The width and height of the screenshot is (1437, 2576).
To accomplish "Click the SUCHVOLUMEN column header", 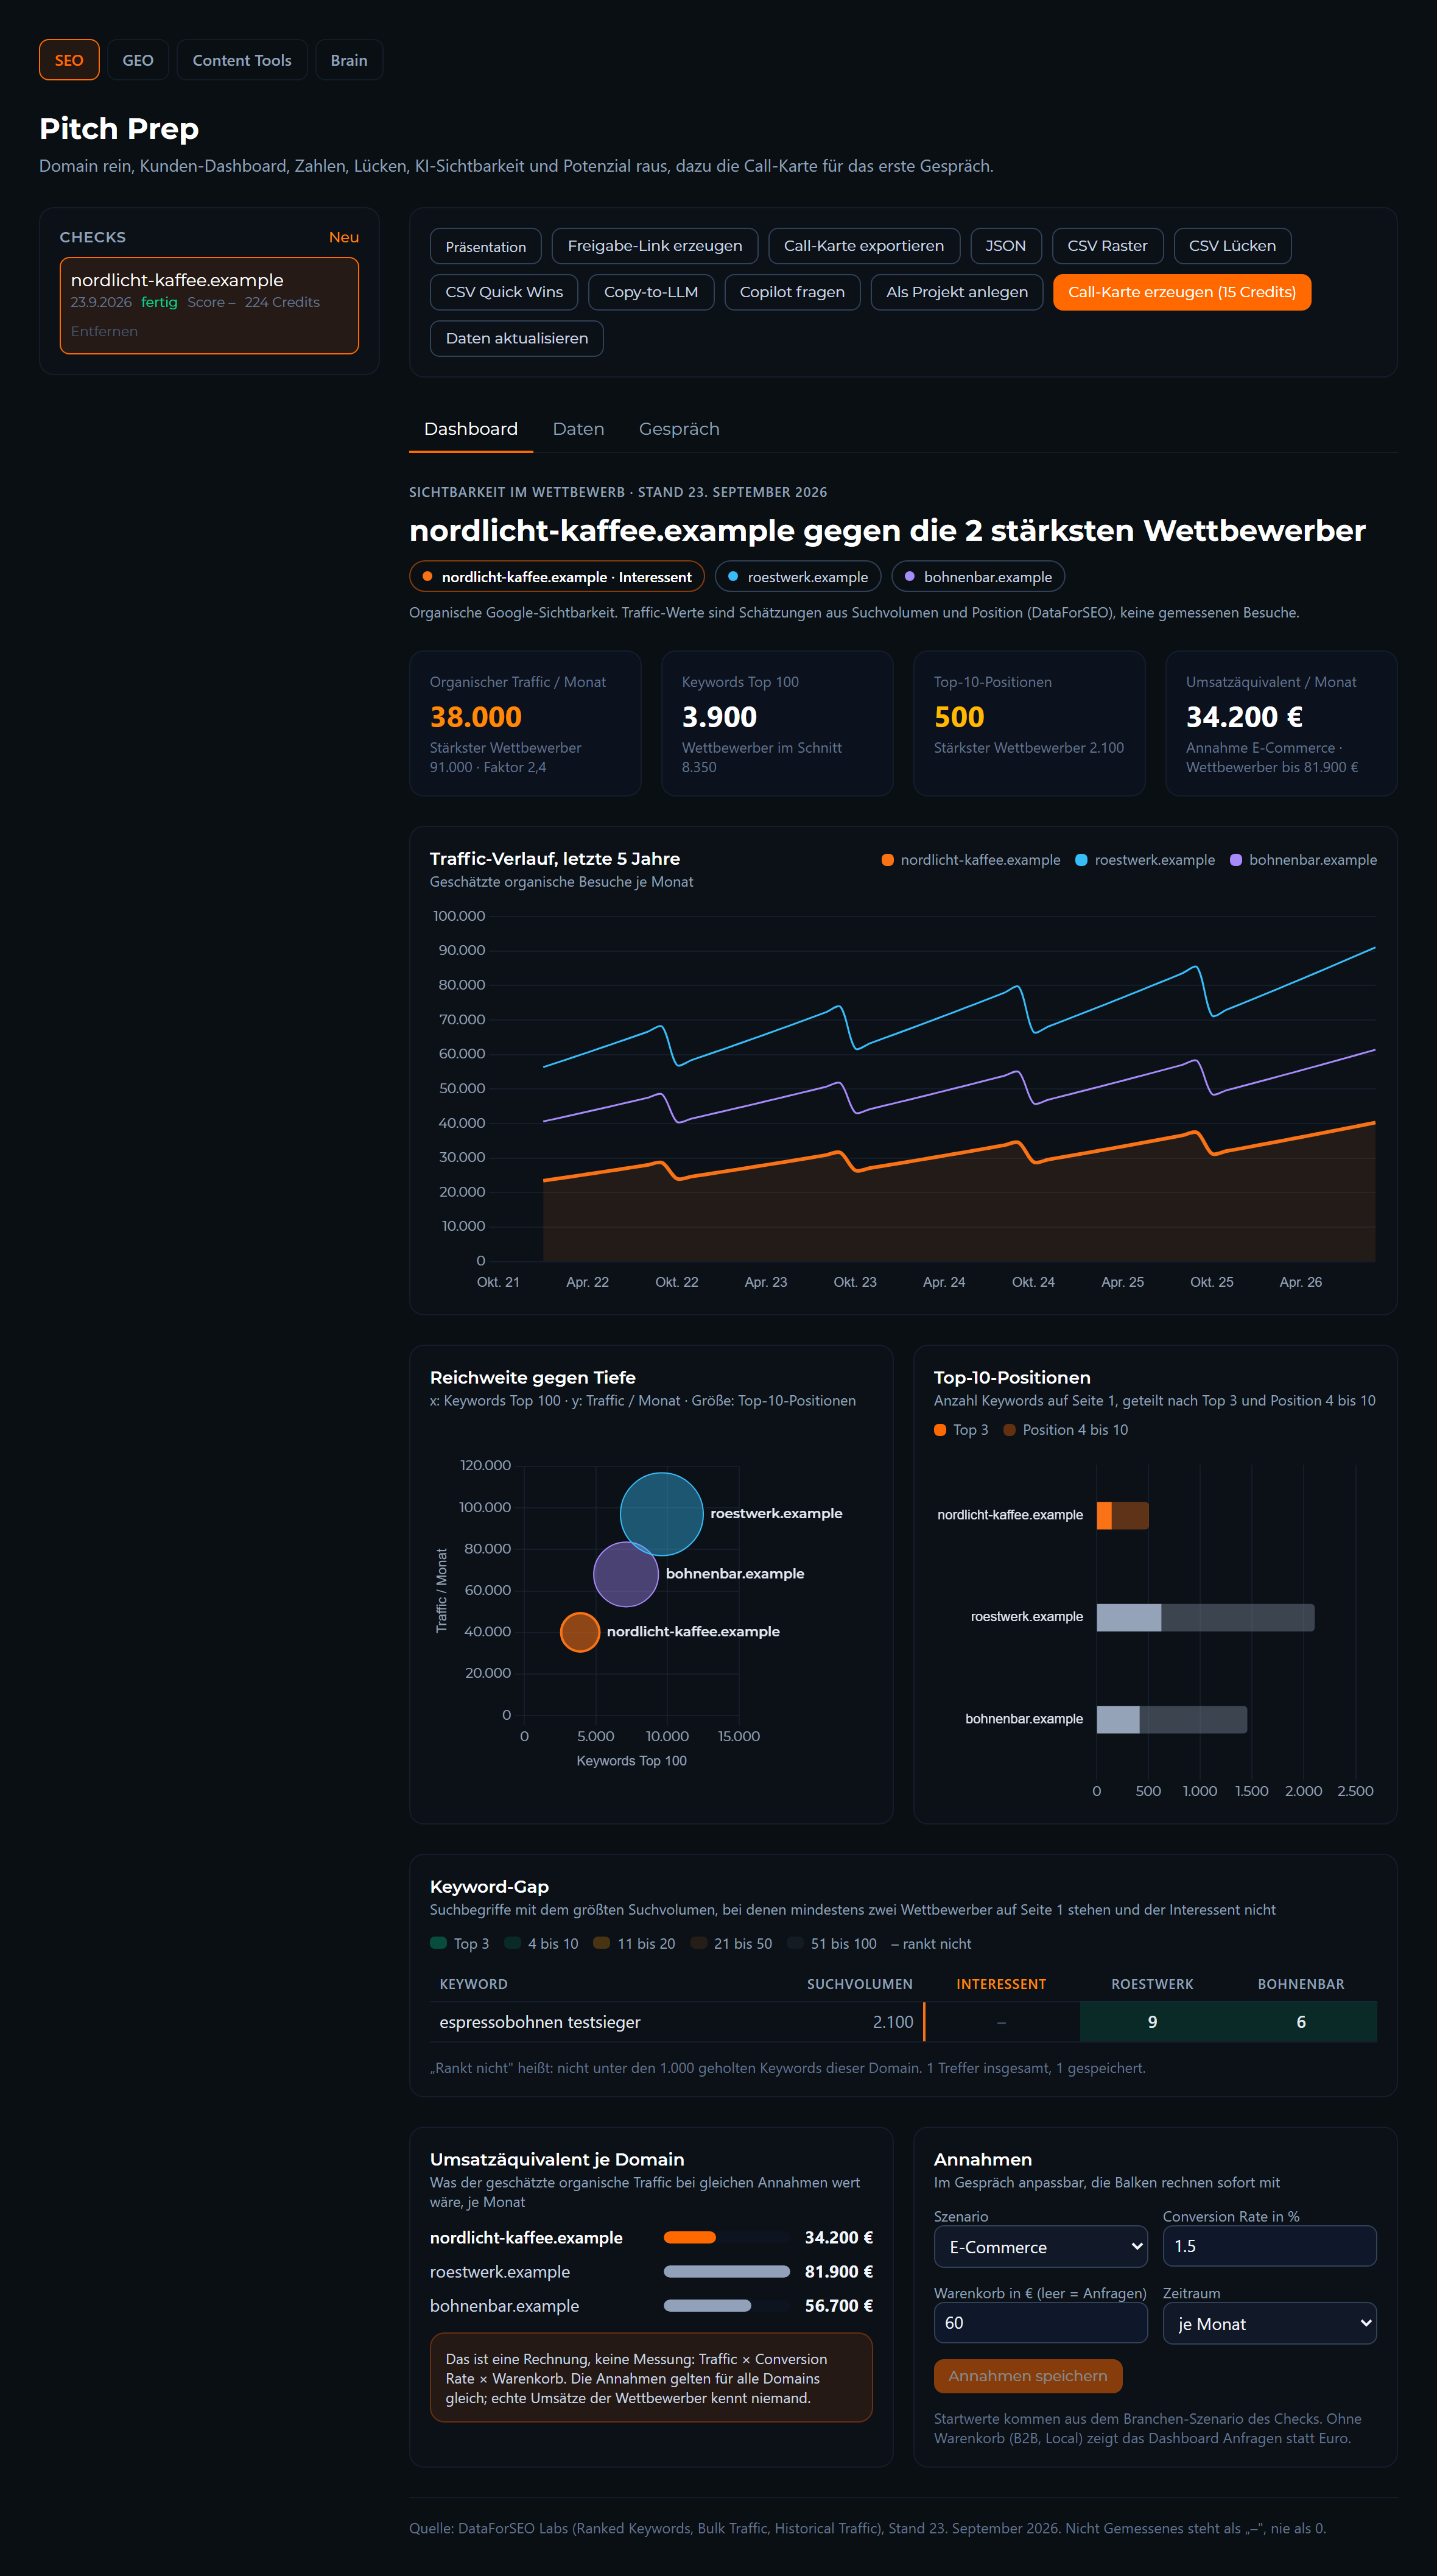I will 860,1984.
